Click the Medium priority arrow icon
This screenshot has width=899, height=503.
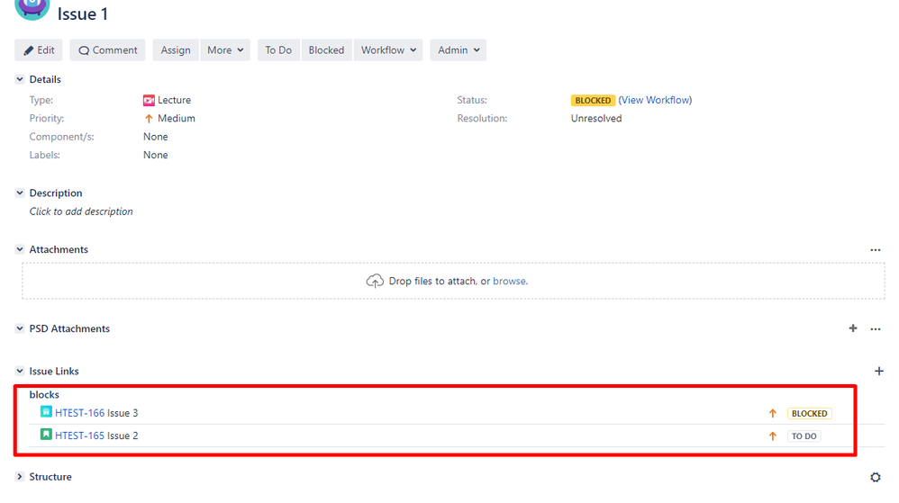(x=149, y=119)
